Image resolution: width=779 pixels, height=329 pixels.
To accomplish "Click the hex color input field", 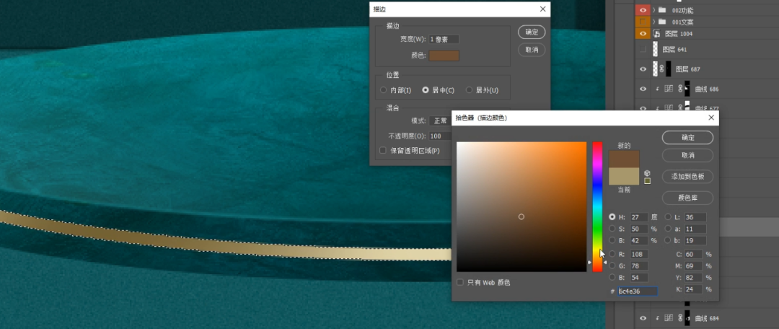I will click(638, 291).
